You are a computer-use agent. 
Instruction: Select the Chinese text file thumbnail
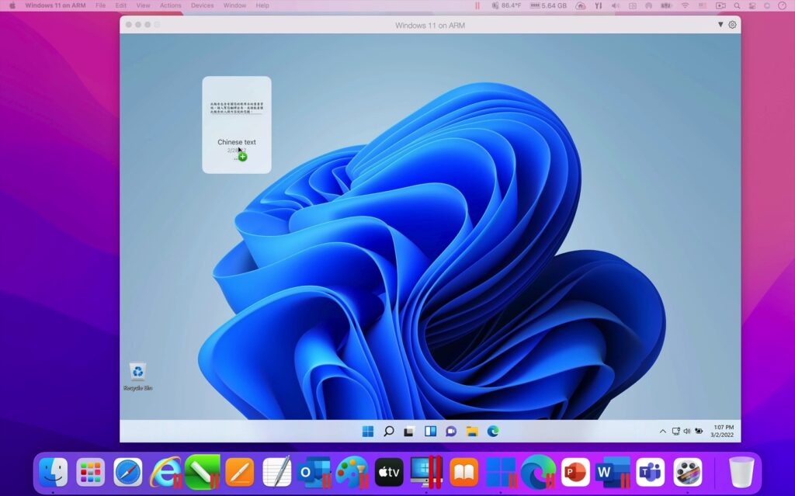pos(236,124)
